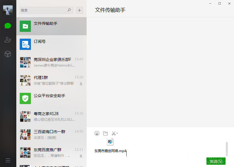Open the 公众平台安全助手 conversation
The height and width of the screenshot is (167, 234).
51,99
